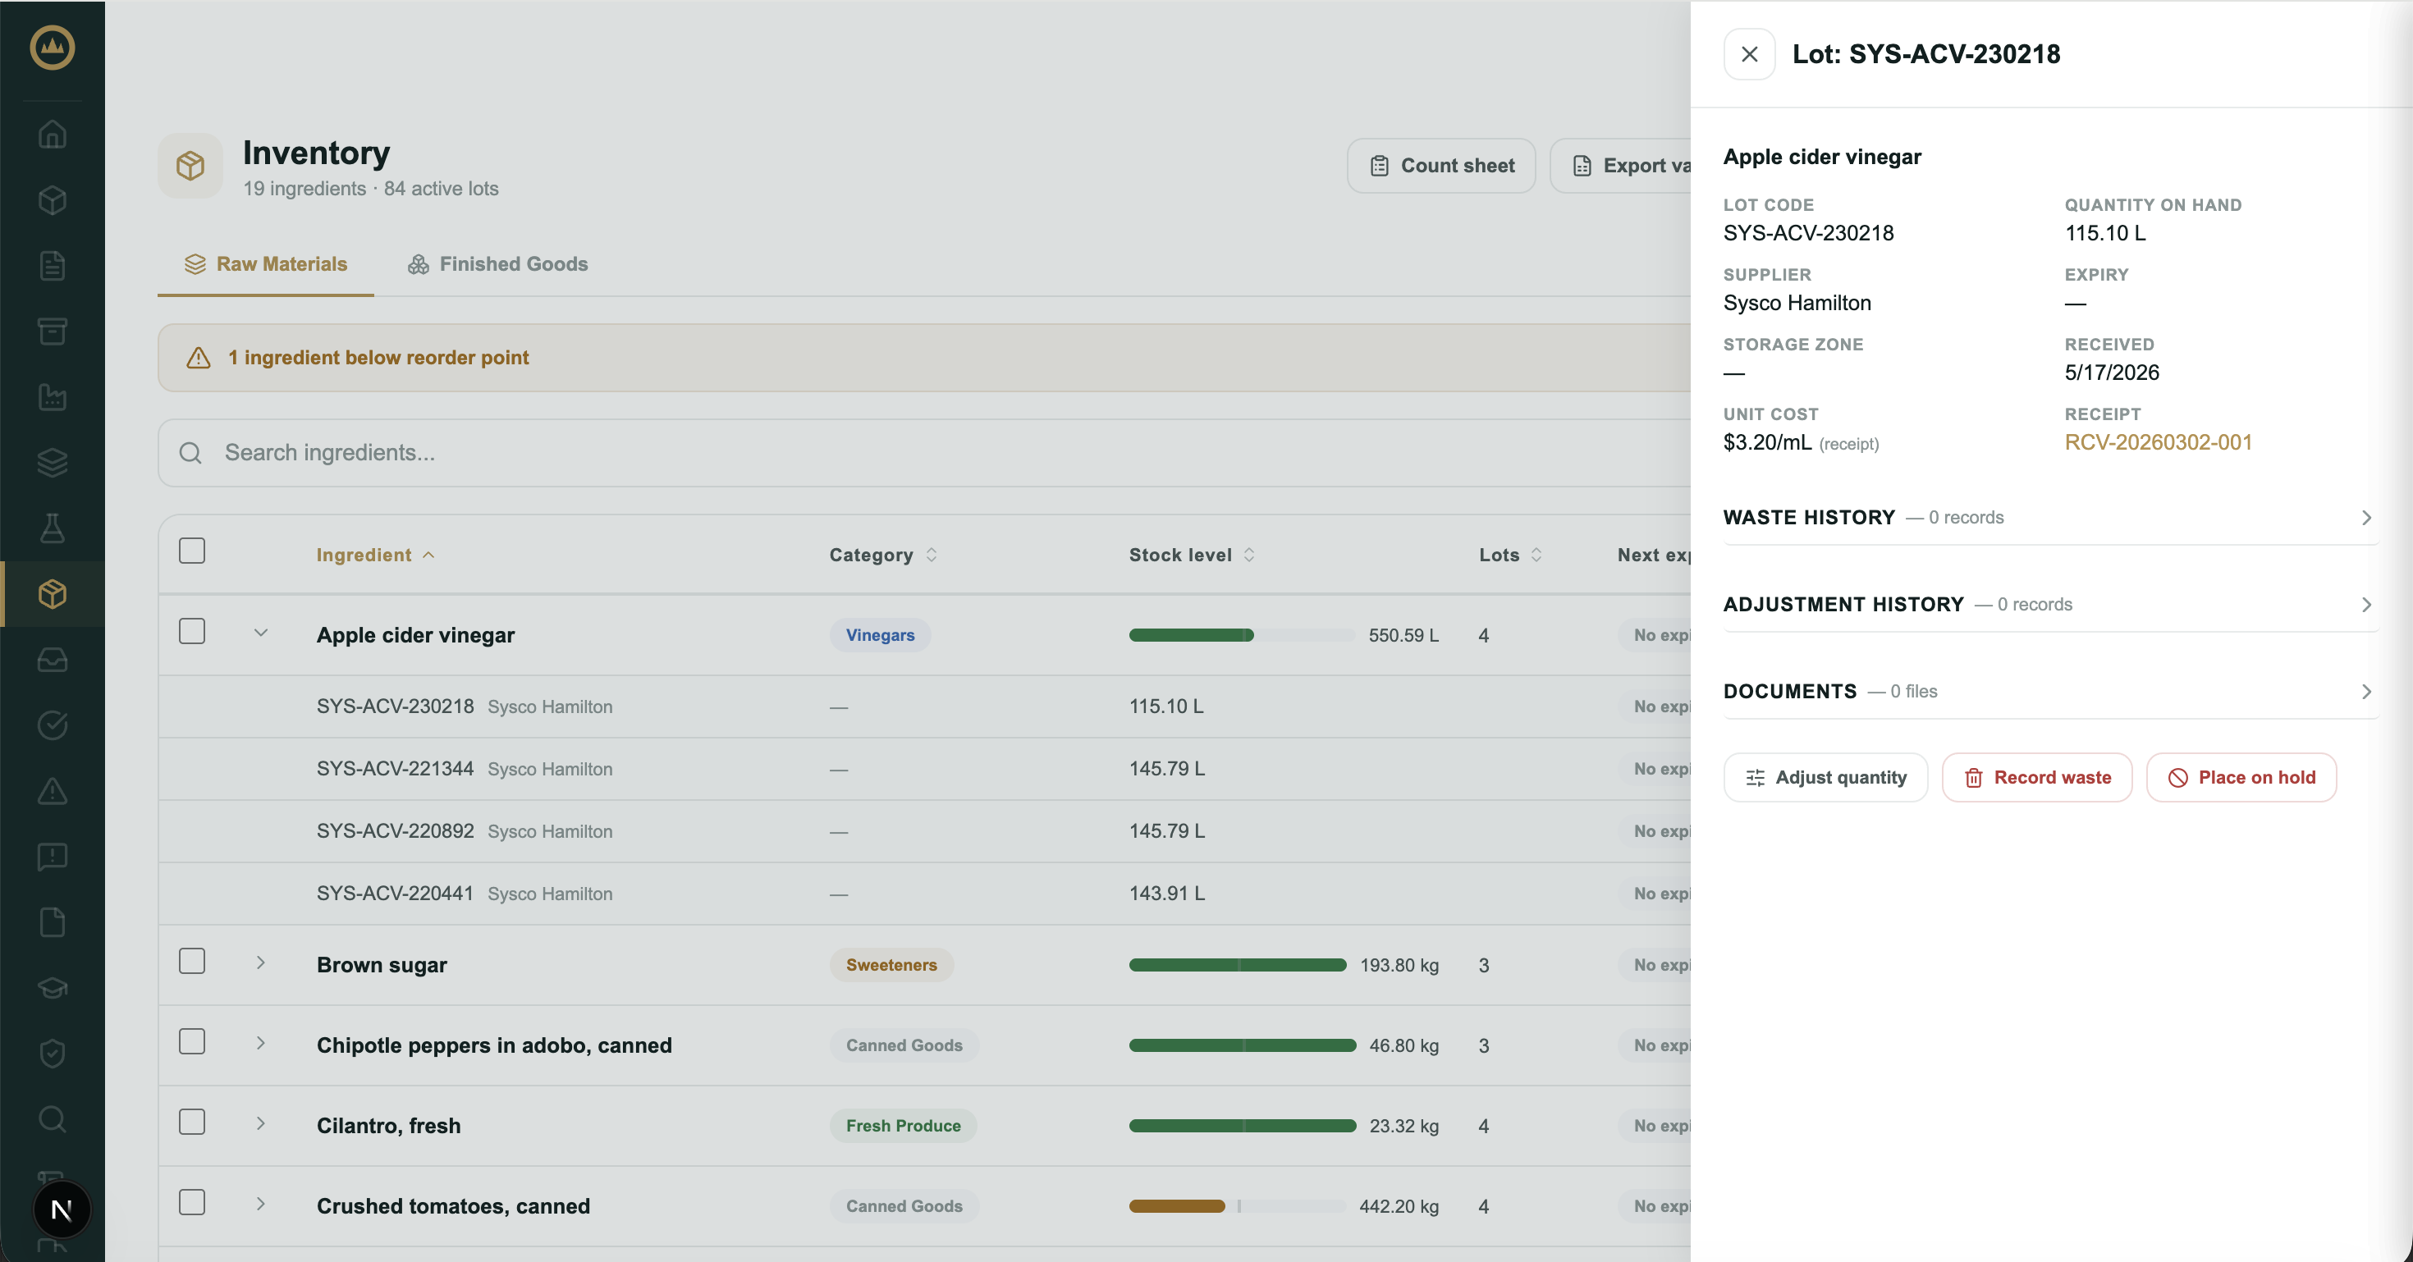
Task: Click the flask icon in sidebar
Action: click(53, 528)
